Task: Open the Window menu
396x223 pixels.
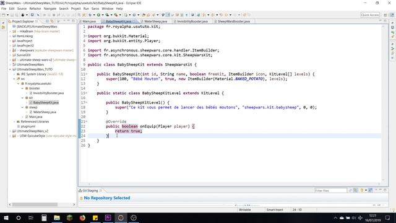Action: (x=107, y=9)
